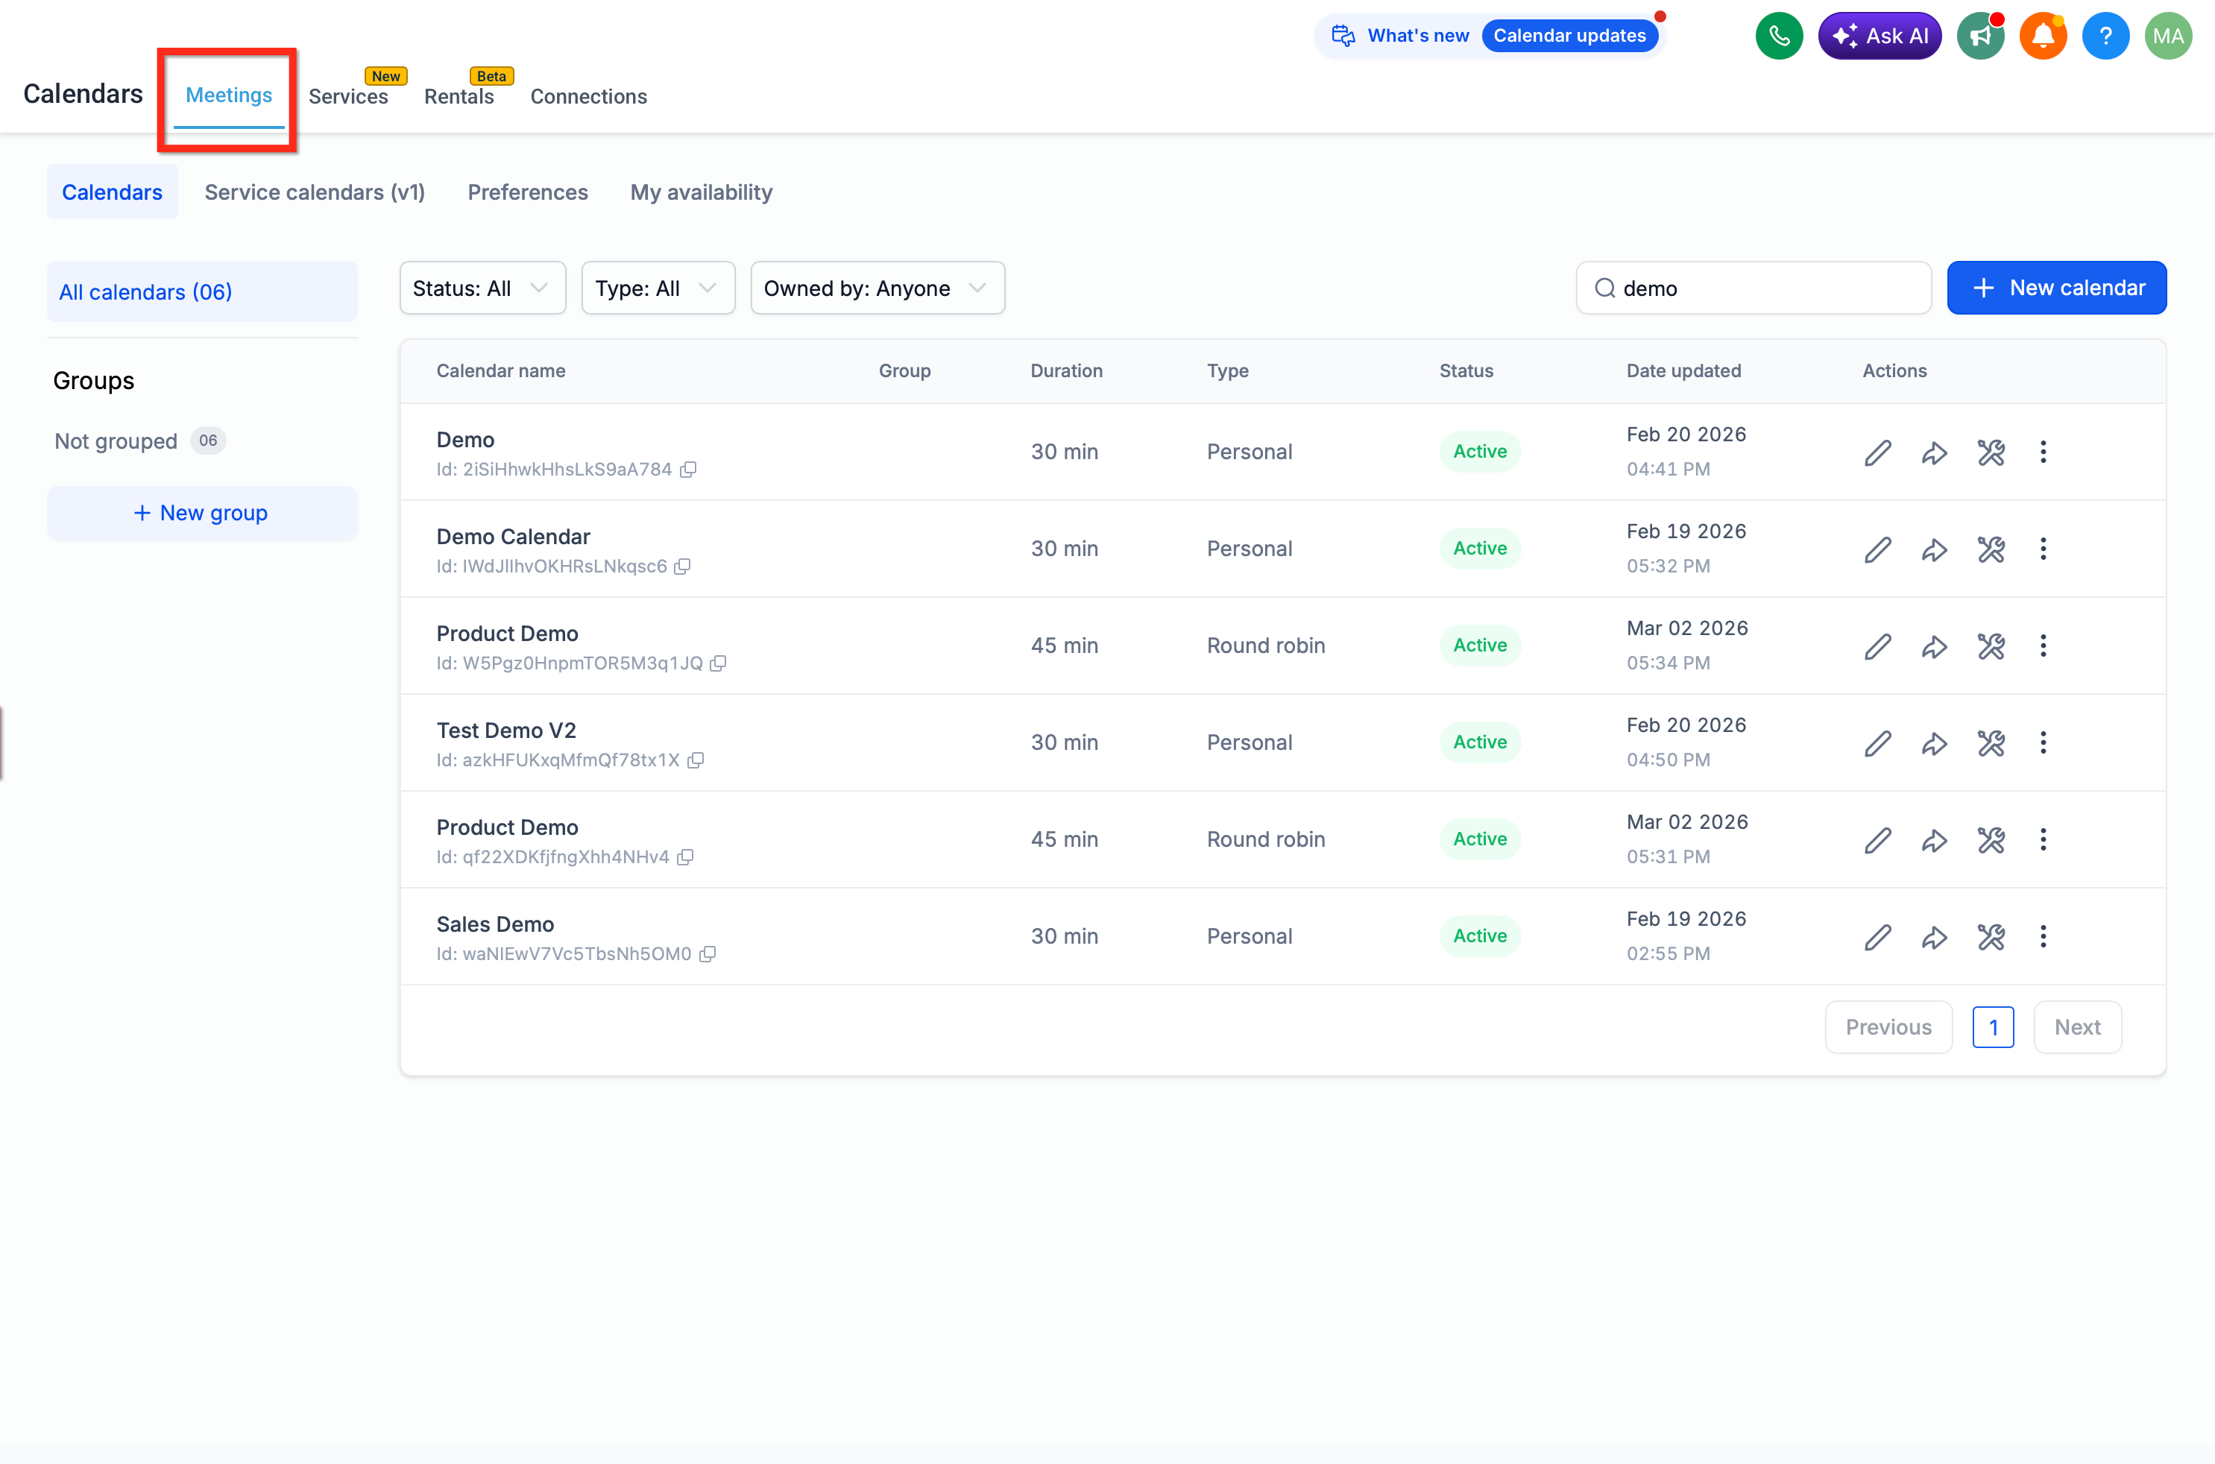Screen dimensions: 2215x1464
Task: Select the Preferences tab
Action: tap(528, 192)
